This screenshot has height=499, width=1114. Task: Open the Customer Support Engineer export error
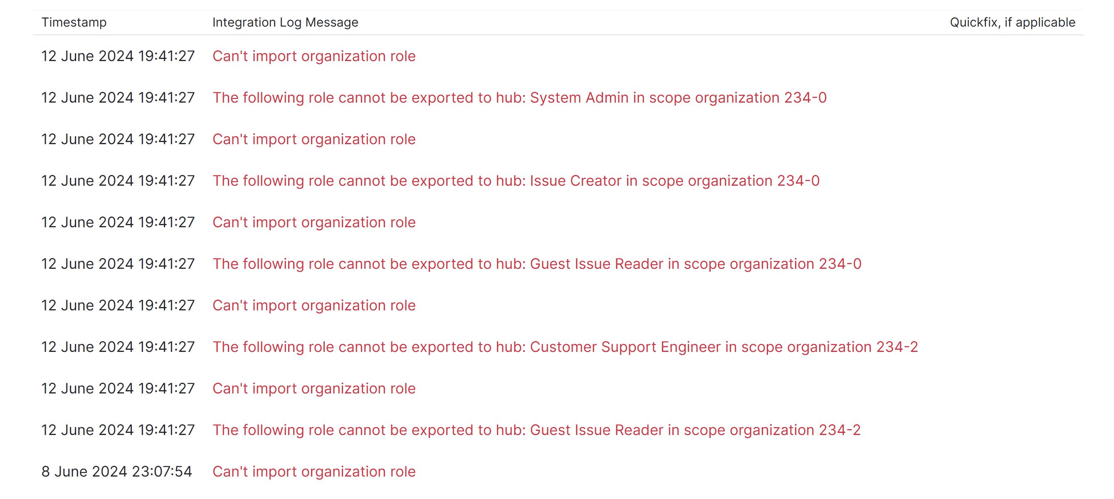(x=564, y=347)
